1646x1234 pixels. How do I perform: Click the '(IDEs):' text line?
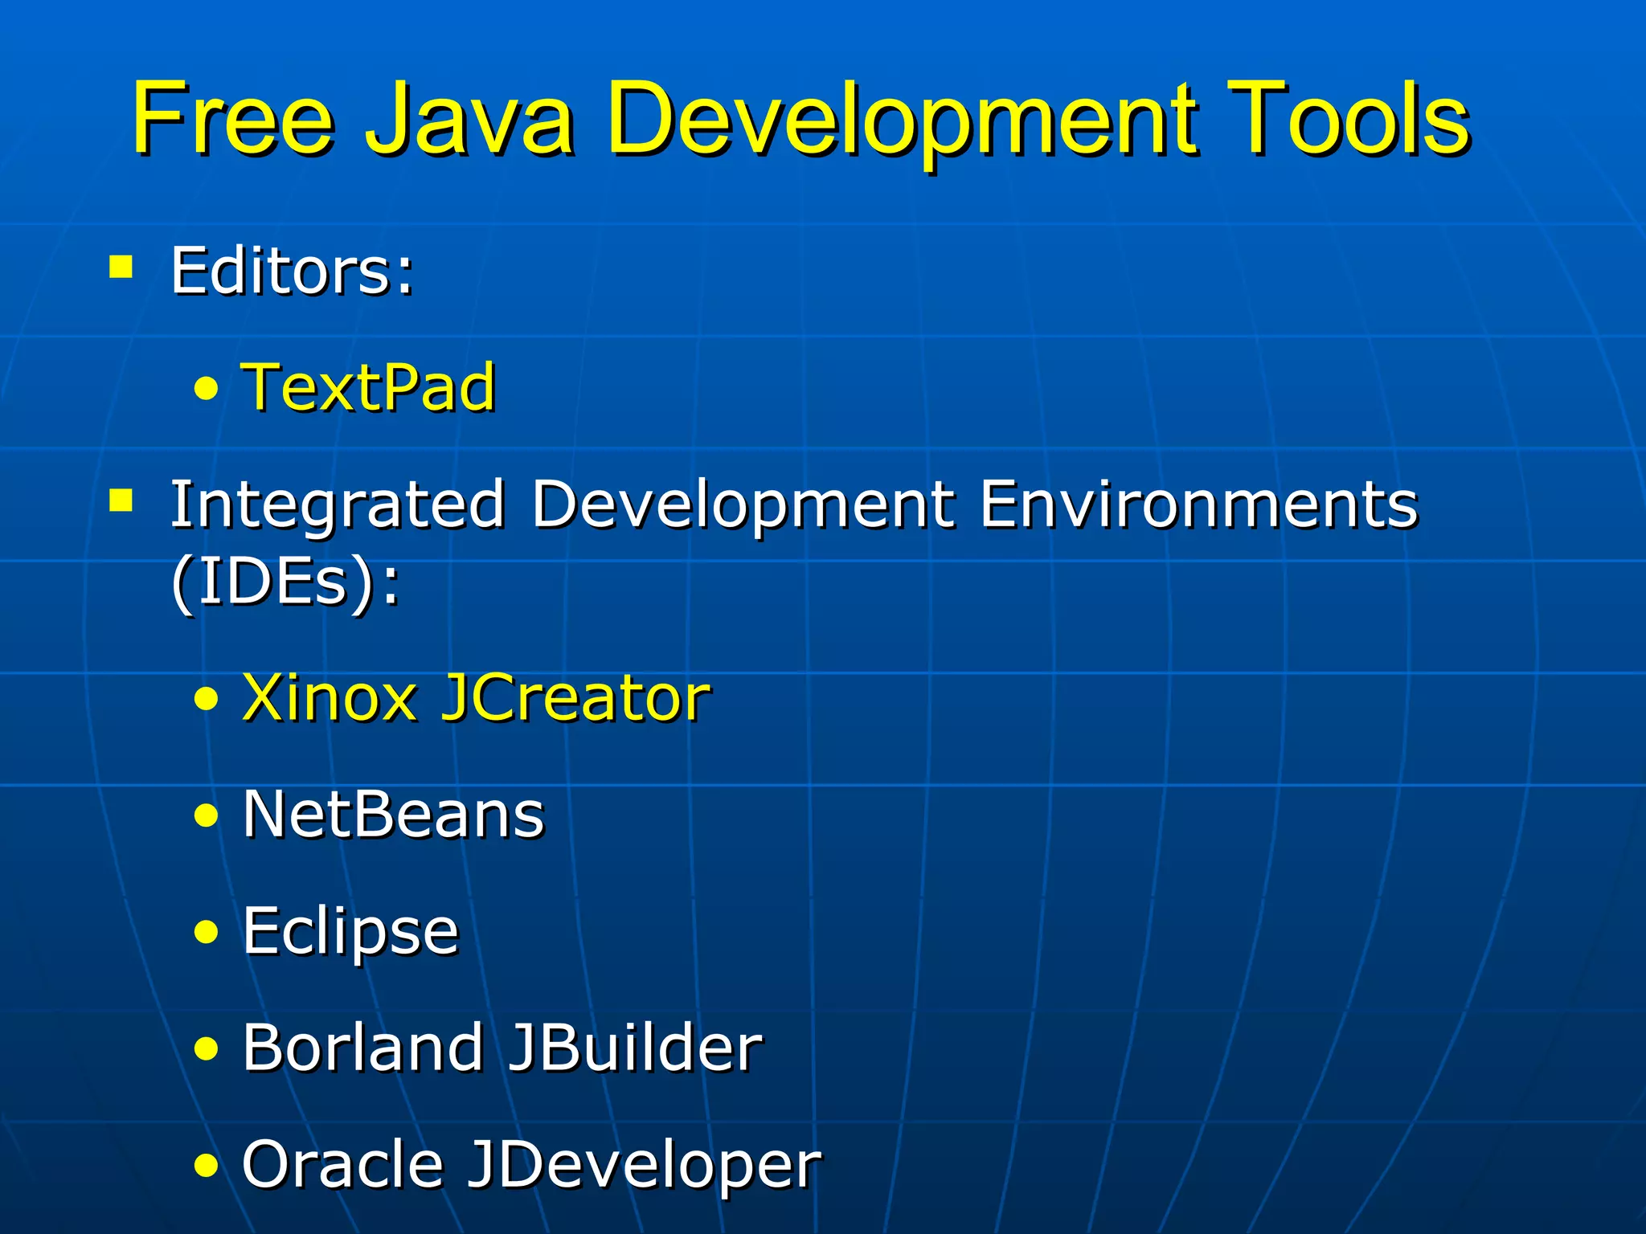click(x=285, y=582)
